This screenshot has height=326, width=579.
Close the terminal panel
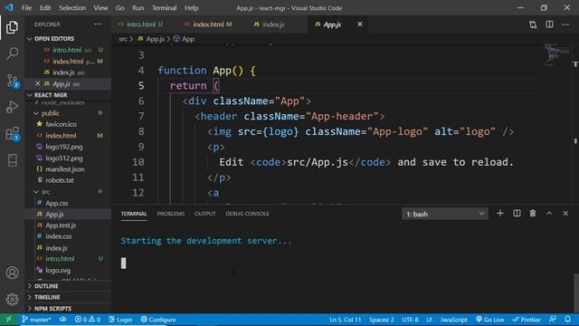(x=565, y=214)
